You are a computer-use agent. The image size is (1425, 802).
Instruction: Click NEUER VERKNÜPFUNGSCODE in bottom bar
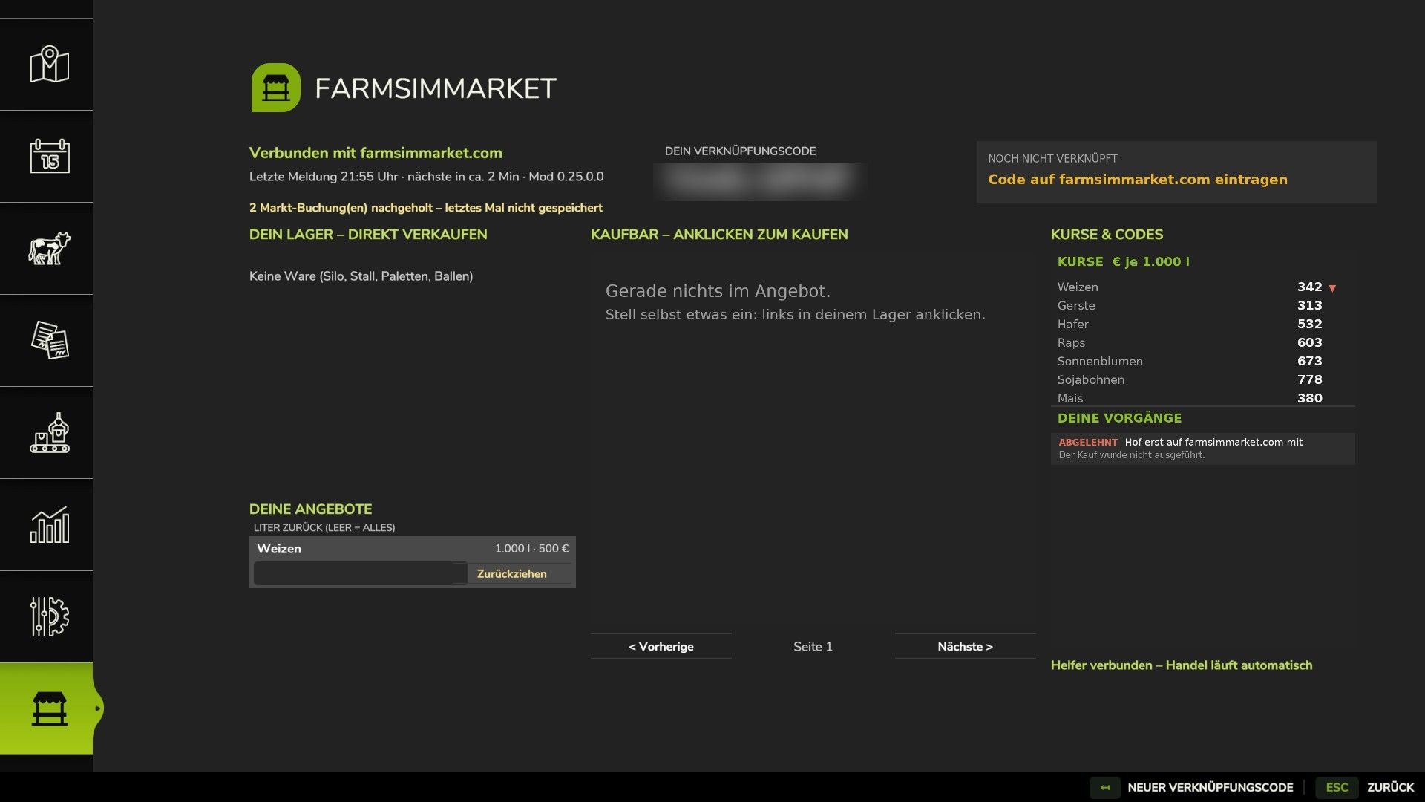click(x=1211, y=787)
